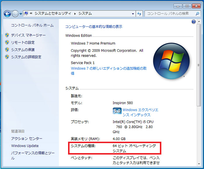Screen dimensions: 204x169
Task: Click the scrollbar down arrow
Action: pyautogui.click(x=199, y=164)
